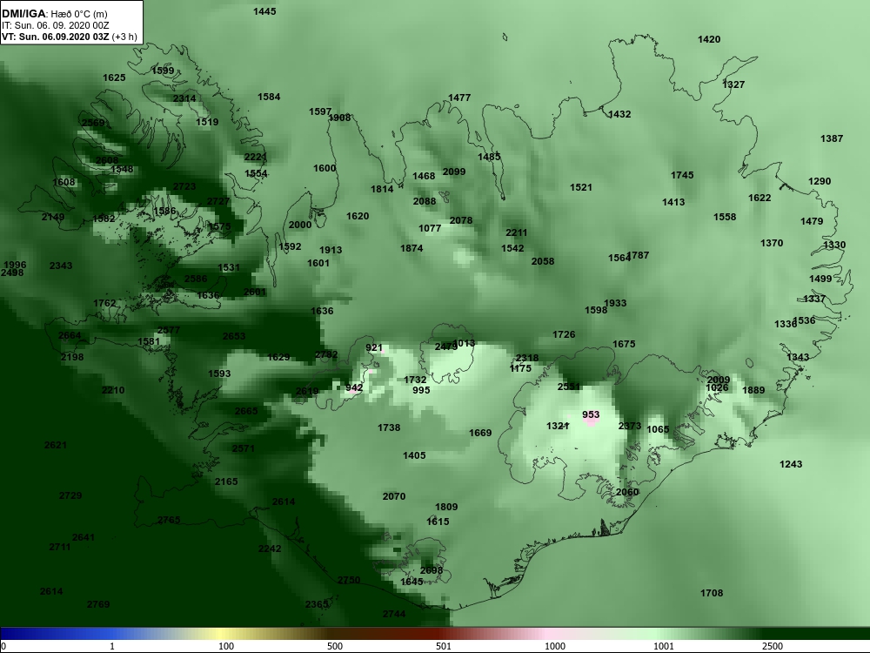Click the 1708 value in the southeast sea

712,594
